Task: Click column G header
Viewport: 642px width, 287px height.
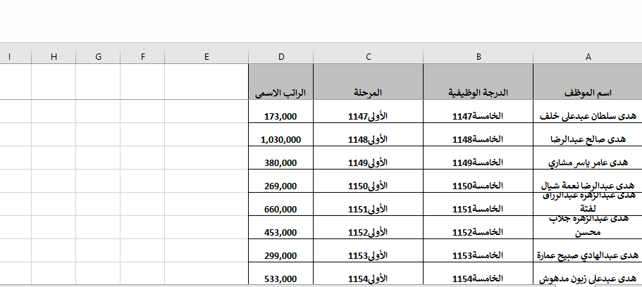Action: pos(98,56)
